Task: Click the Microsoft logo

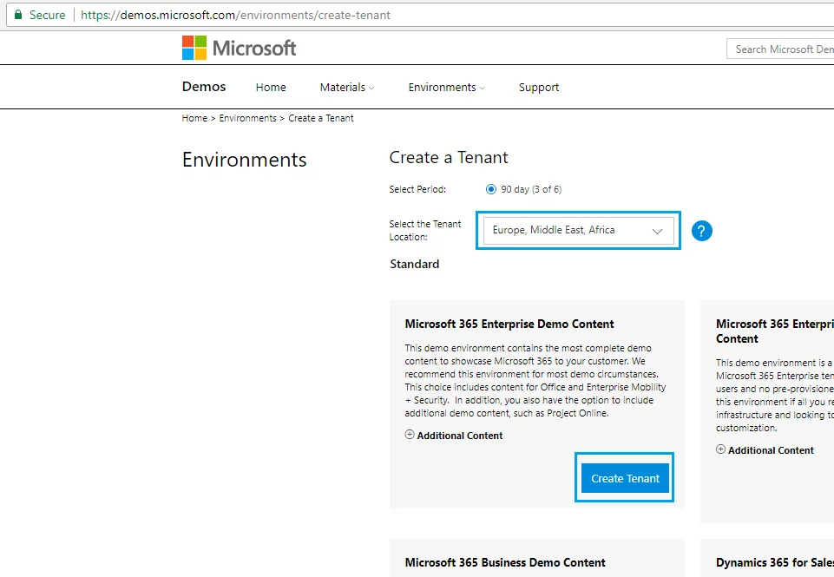Action: coord(239,48)
